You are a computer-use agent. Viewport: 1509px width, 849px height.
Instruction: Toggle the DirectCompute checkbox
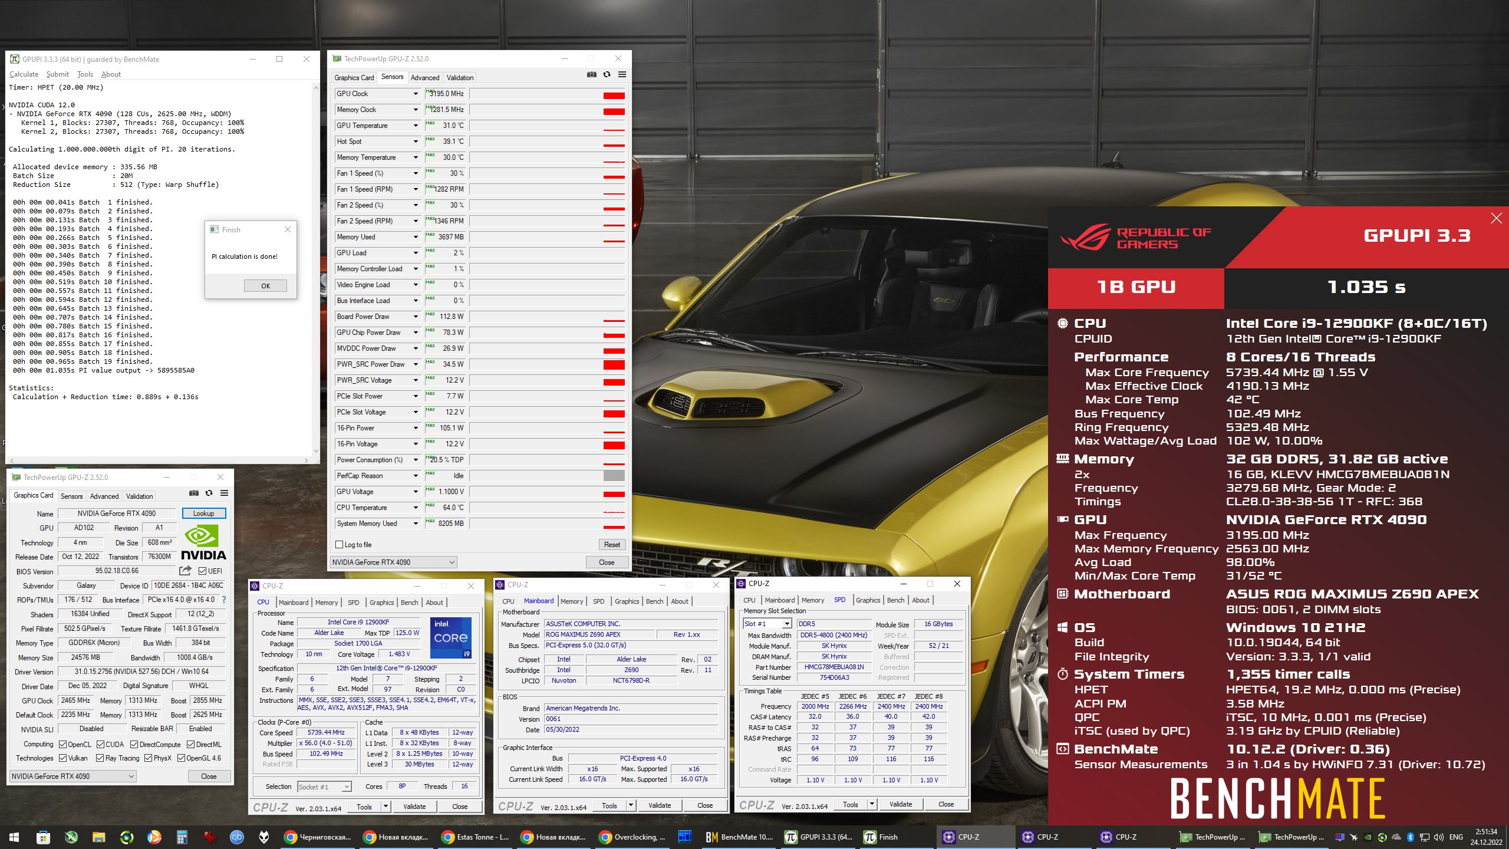click(x=134, y=744)
